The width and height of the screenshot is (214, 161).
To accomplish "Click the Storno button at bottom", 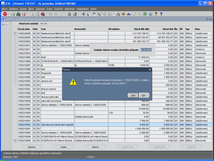I will pyautogui.click(x=95, y=147).
